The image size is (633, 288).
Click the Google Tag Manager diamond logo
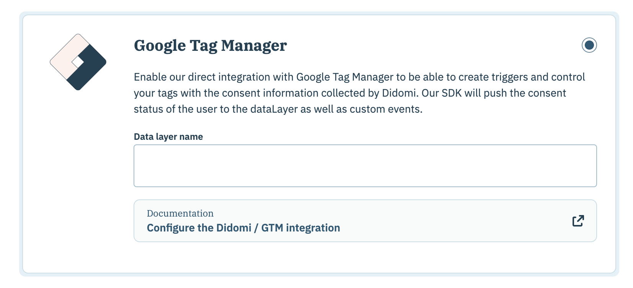point(78,62)
